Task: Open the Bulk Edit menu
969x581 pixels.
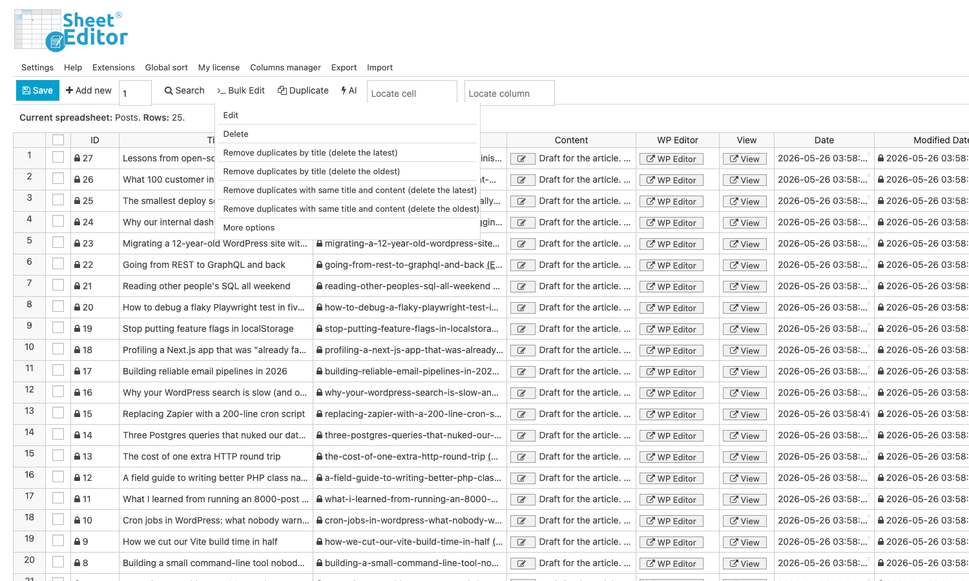Action: (x=241, y=90)
